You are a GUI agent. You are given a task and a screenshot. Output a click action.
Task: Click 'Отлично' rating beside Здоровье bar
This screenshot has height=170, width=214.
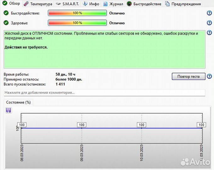(117, 23)
